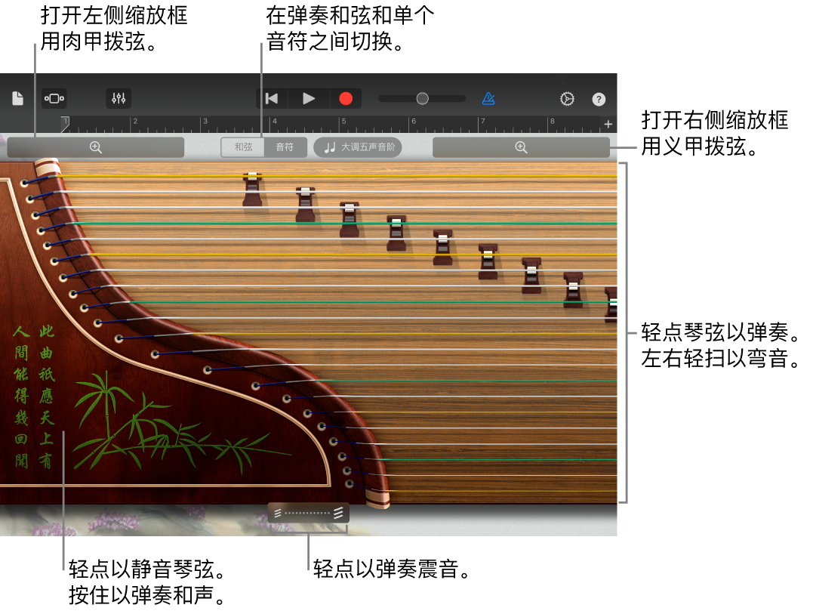813x611 pixels.
Task: Open the right zoom box
Action: click(x=521, y=147)
